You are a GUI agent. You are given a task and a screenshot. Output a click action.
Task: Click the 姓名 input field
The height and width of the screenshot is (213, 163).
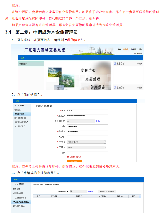(x=87, y=111)
